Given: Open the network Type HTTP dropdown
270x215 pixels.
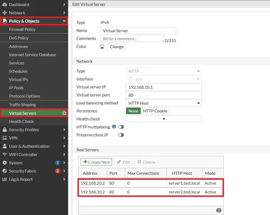Looking at the screenshot, I should 164,71.
